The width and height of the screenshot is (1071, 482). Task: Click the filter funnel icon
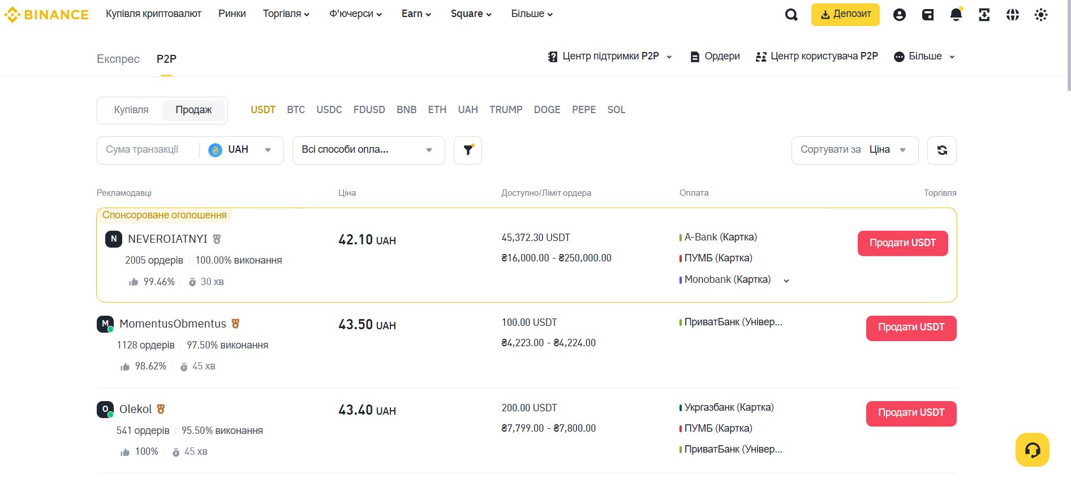tap(468, 150)
